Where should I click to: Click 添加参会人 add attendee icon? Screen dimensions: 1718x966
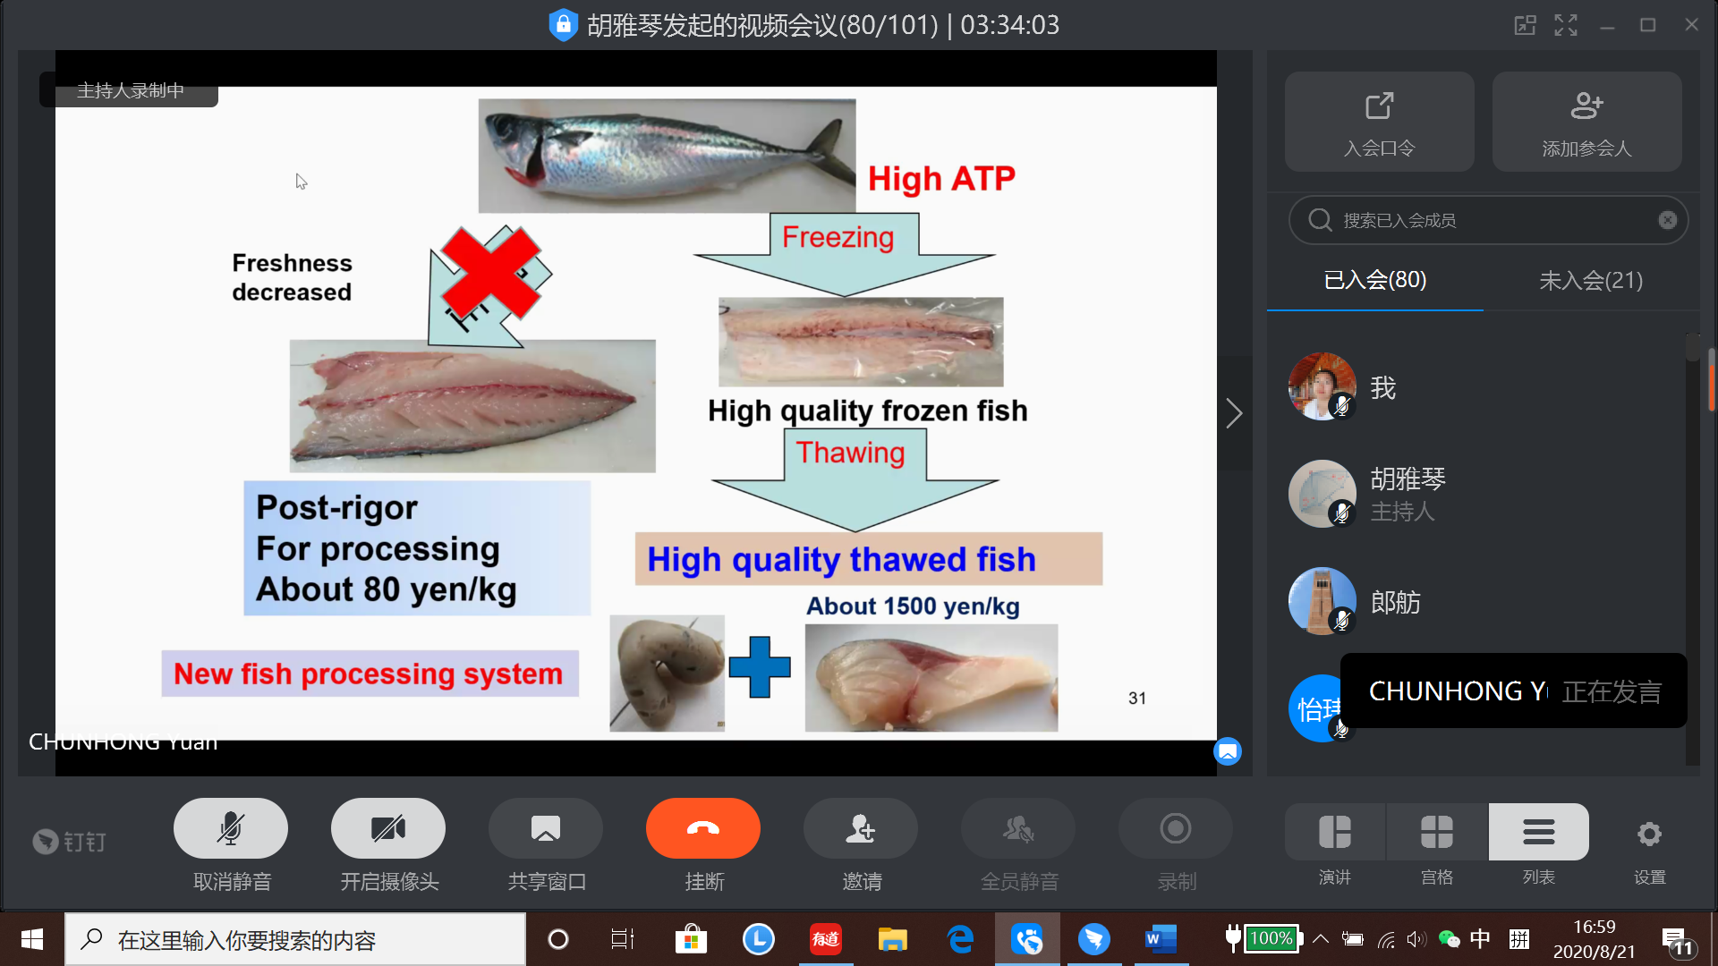click(x=1586, y=122)
